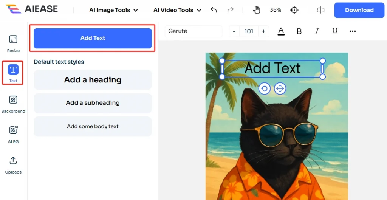This screenshot has height=200, width=387.
Task: Click the undo arrow icon
Action: pyautogui.click(x=214, y=10)
